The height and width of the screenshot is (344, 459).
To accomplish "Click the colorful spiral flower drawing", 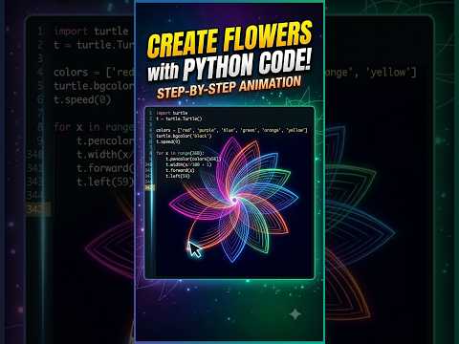I will (233, 200).
